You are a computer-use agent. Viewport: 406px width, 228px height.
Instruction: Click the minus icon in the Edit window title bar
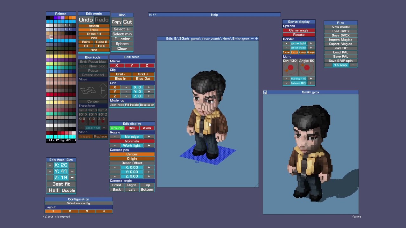(252, 39)
